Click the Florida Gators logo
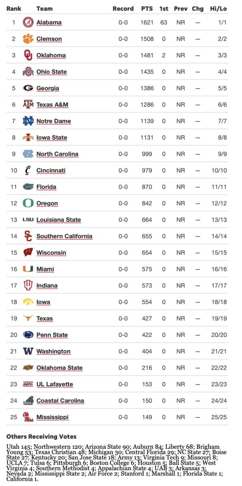Viewport: 242px width, 486px height. (28, 187)
